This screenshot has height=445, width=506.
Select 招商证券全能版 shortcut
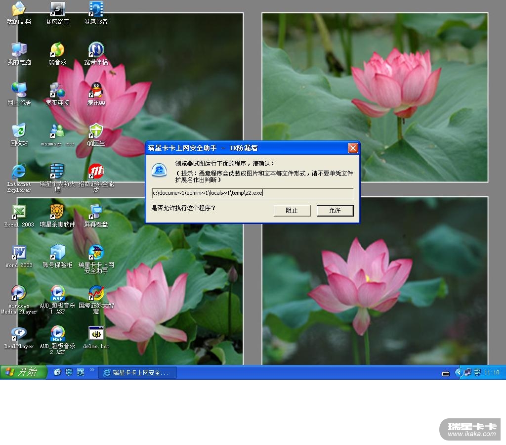coord(96,178)
